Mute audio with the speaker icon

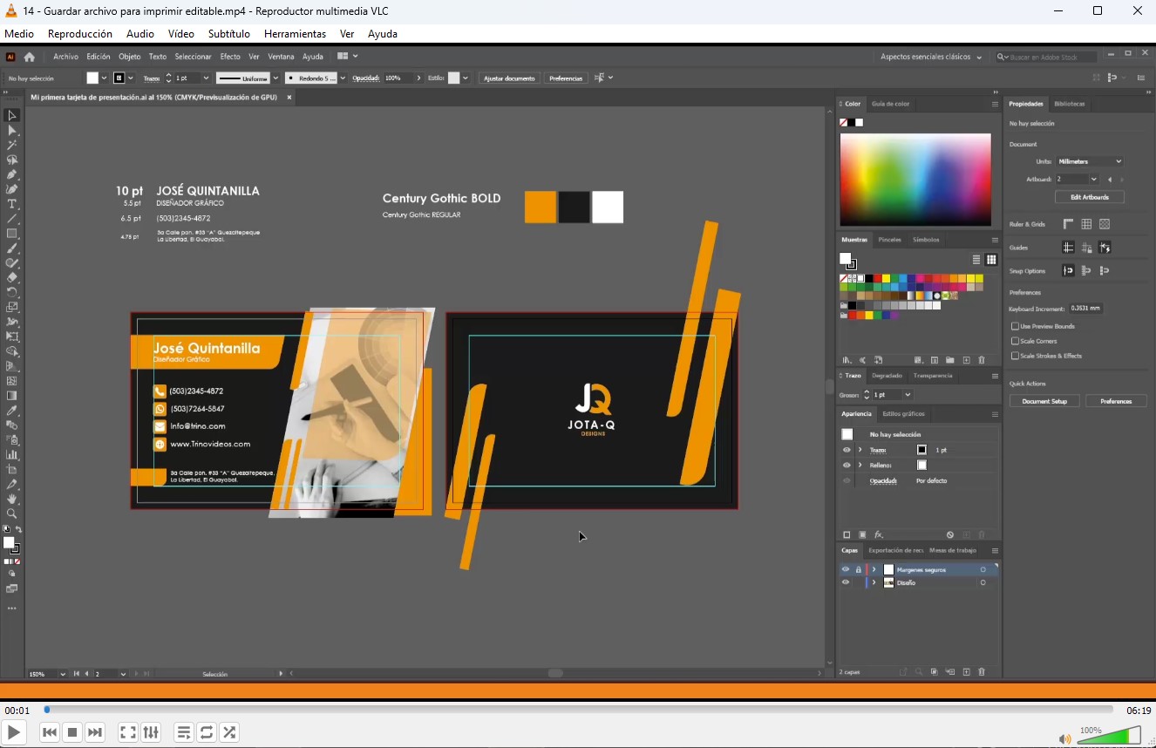(x=1064, y=739)
